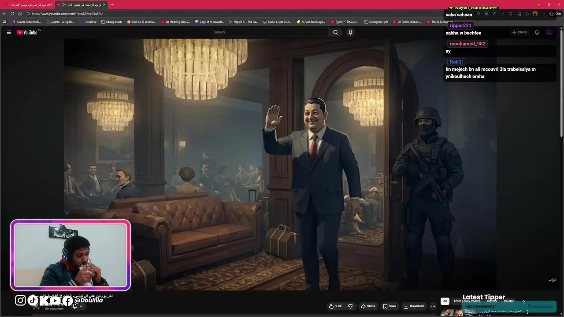Click the Create button
This screenshot has height=317, width=564.
519,32
